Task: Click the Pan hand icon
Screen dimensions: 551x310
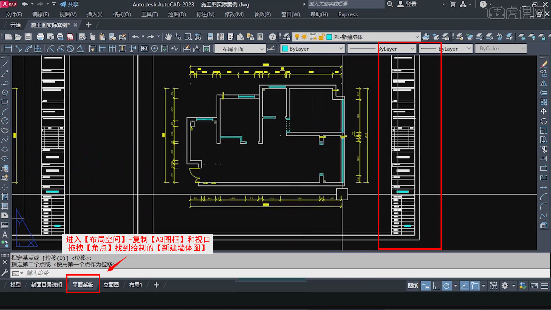Action: coord(168,37)
